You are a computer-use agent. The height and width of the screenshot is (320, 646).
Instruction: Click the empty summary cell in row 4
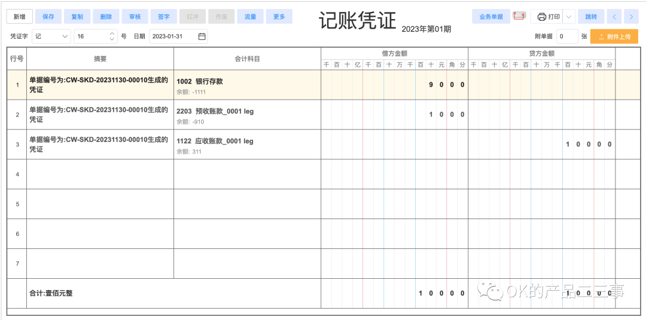[100, 174]
